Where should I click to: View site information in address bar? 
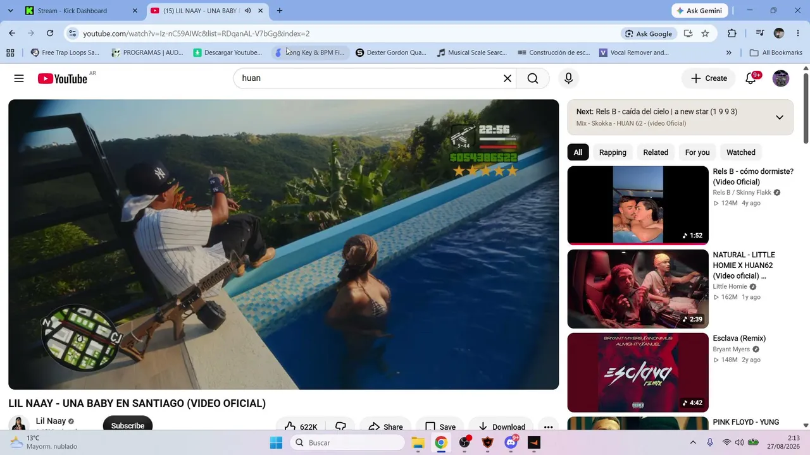click(x=72, y=33)
